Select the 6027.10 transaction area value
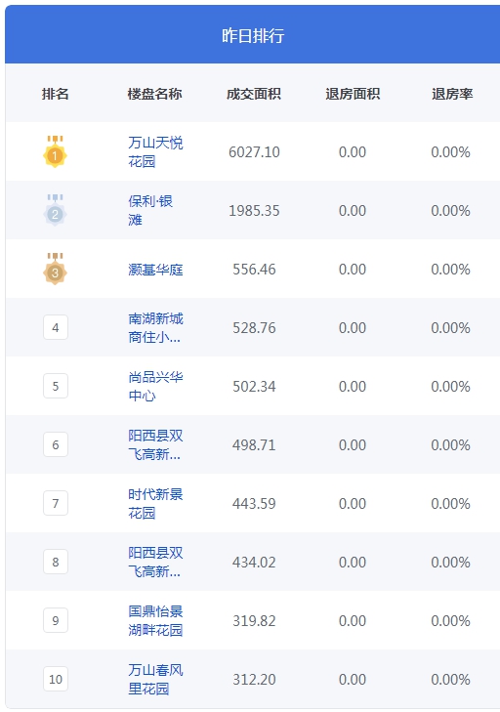The width and height of the screenshot is (500, 712). (x=254, y=151)
